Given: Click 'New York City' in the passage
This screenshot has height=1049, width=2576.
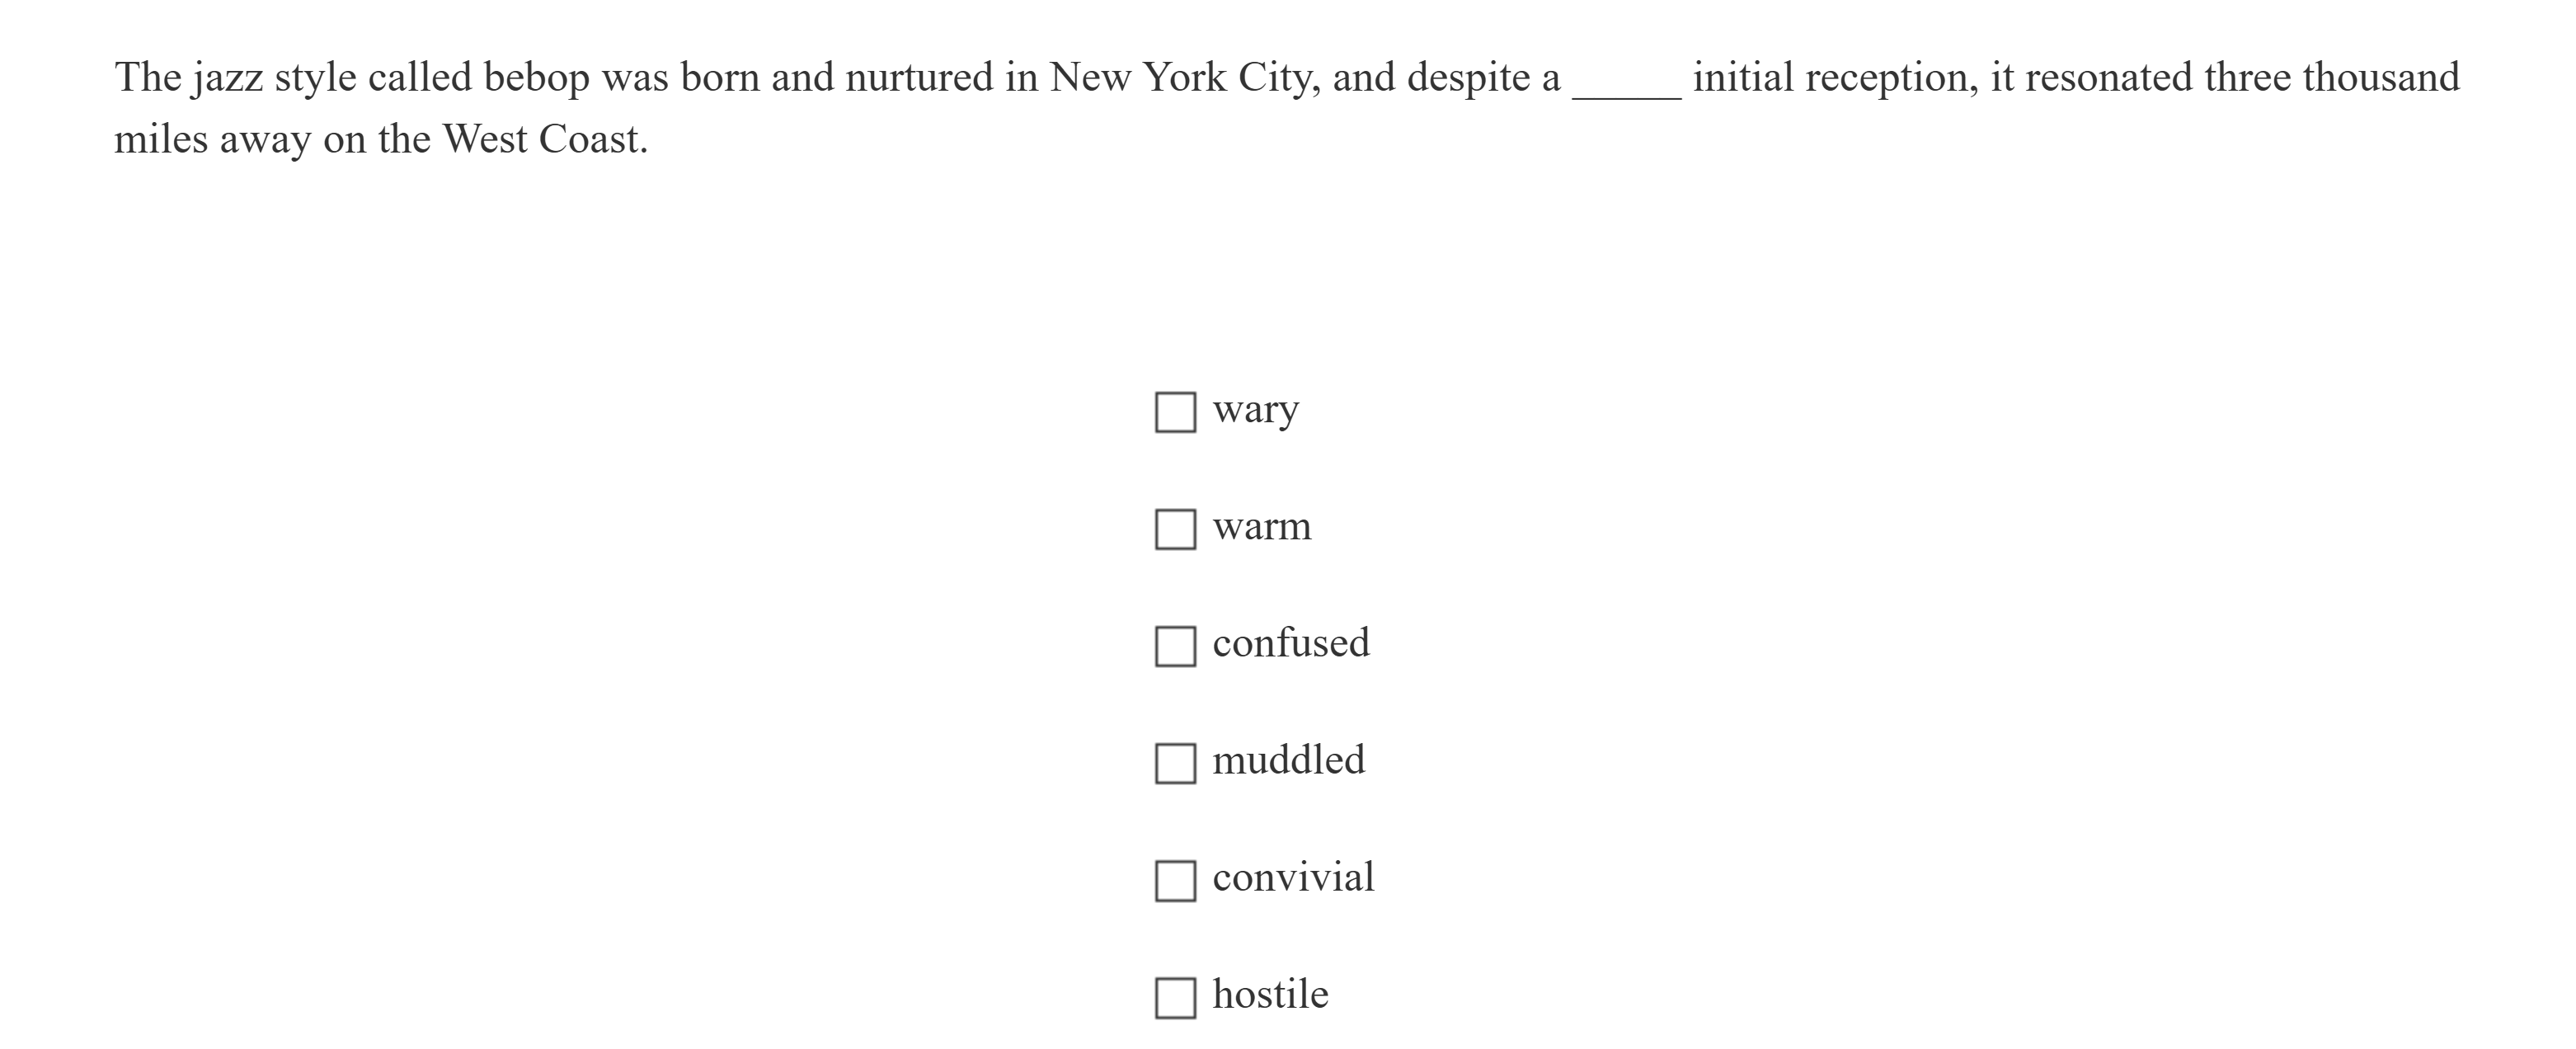Looking at the screenshot, I should click(x=1184, y=78).
